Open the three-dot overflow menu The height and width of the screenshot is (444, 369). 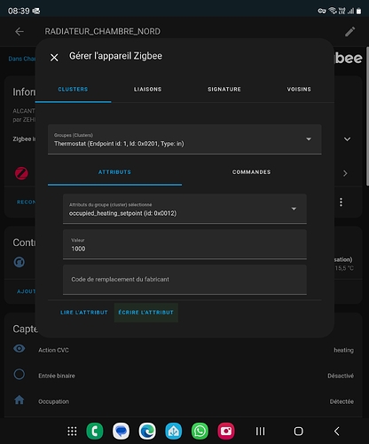point(341,202)
